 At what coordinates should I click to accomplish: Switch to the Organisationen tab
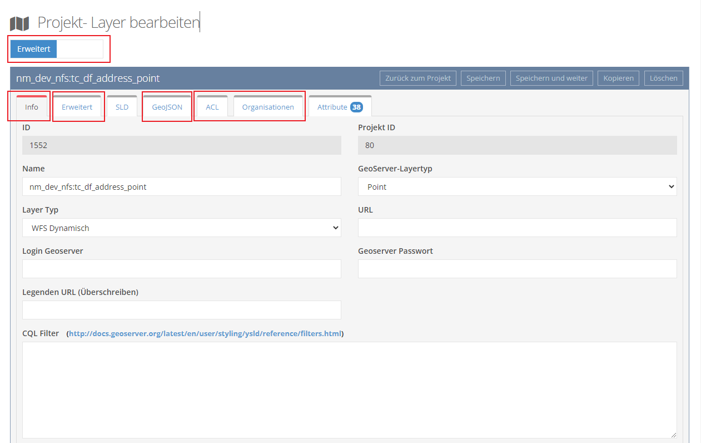(269, 107)
